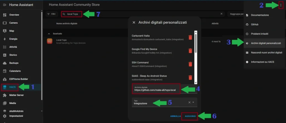Image resolution: width=286 pixels, height=123 pixels.
Task: Clear the search field text
Action: (221, 14)
